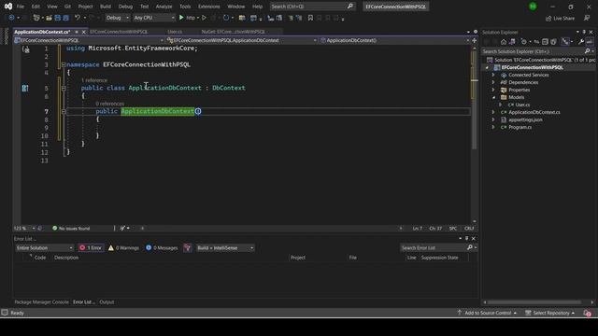Screen dimensions: 598x336
Task: Click the Live Share button
Action: click(560, 18)
